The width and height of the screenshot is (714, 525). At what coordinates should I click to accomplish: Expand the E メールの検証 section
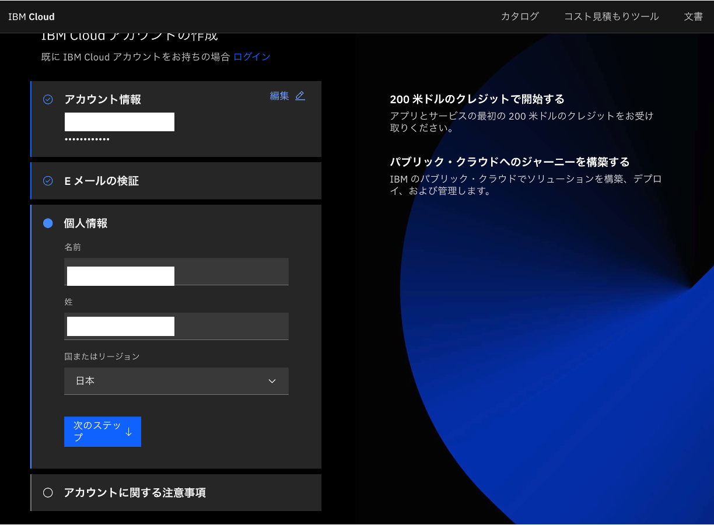point(176,181)
